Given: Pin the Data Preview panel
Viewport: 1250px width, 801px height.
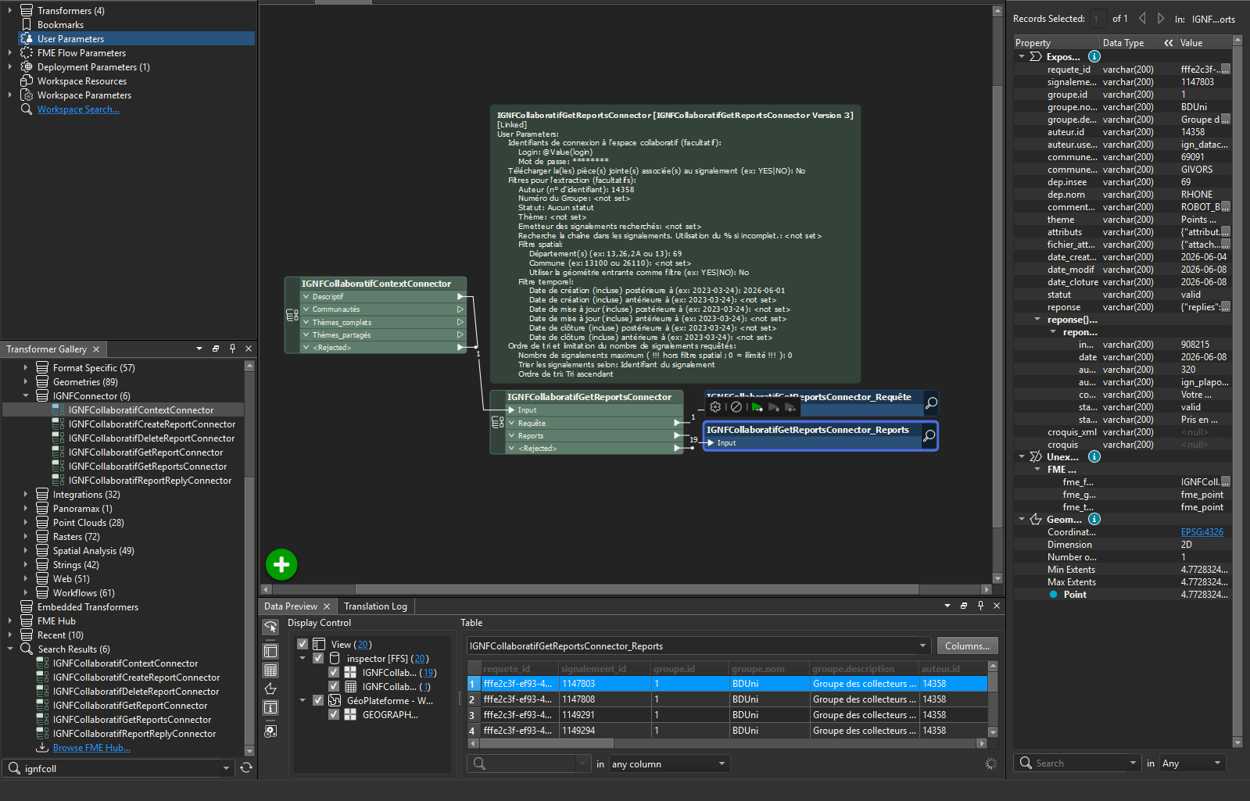Looking at the screenshot, I should pos(980,606).
